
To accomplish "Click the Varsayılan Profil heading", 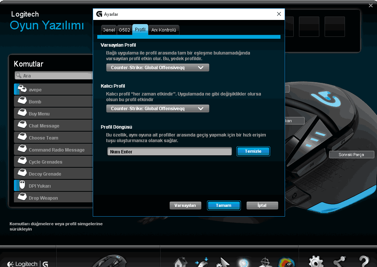I will 118,45.
